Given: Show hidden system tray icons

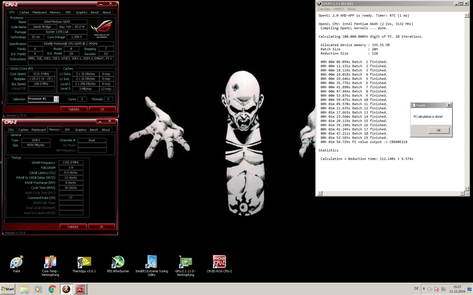Looking at the screenshot, I should (x=424, y=289).
